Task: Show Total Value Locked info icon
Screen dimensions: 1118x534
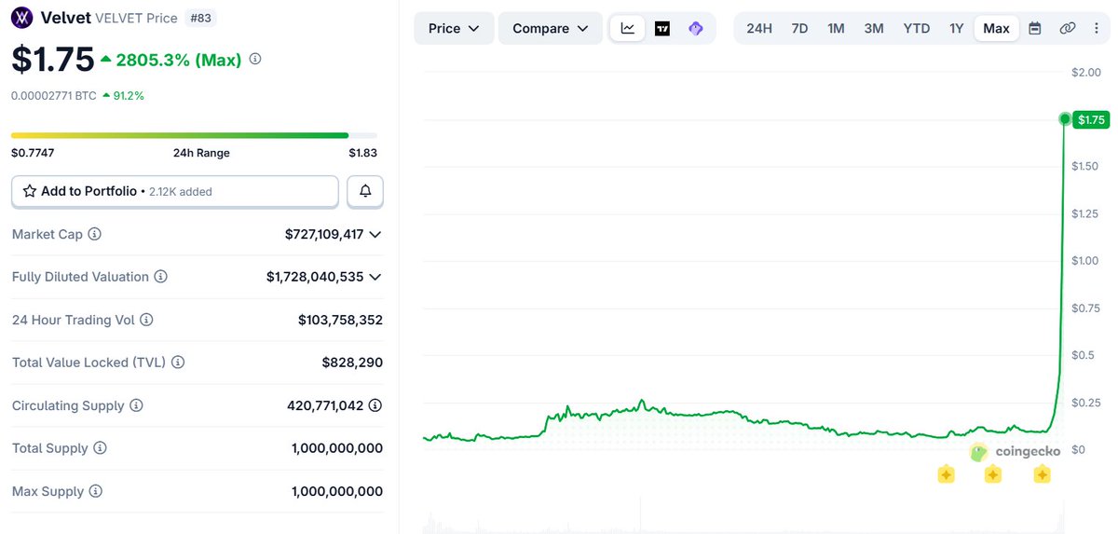Action: tap(178, 363)
